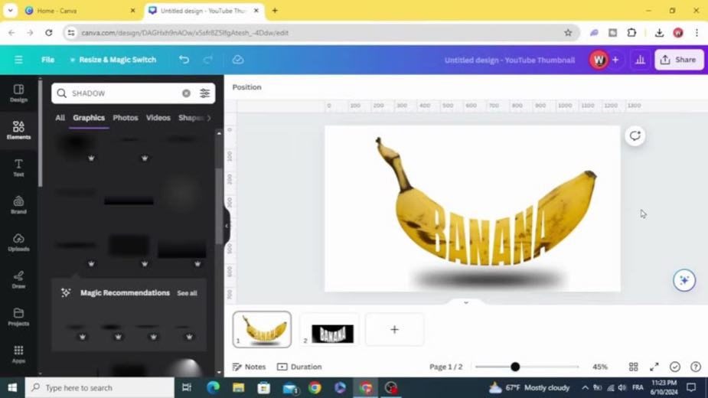Open the Apps sidebar panel
Image resolution: width=708 pixels, height=398 pixels.
(x=18, y=354)
